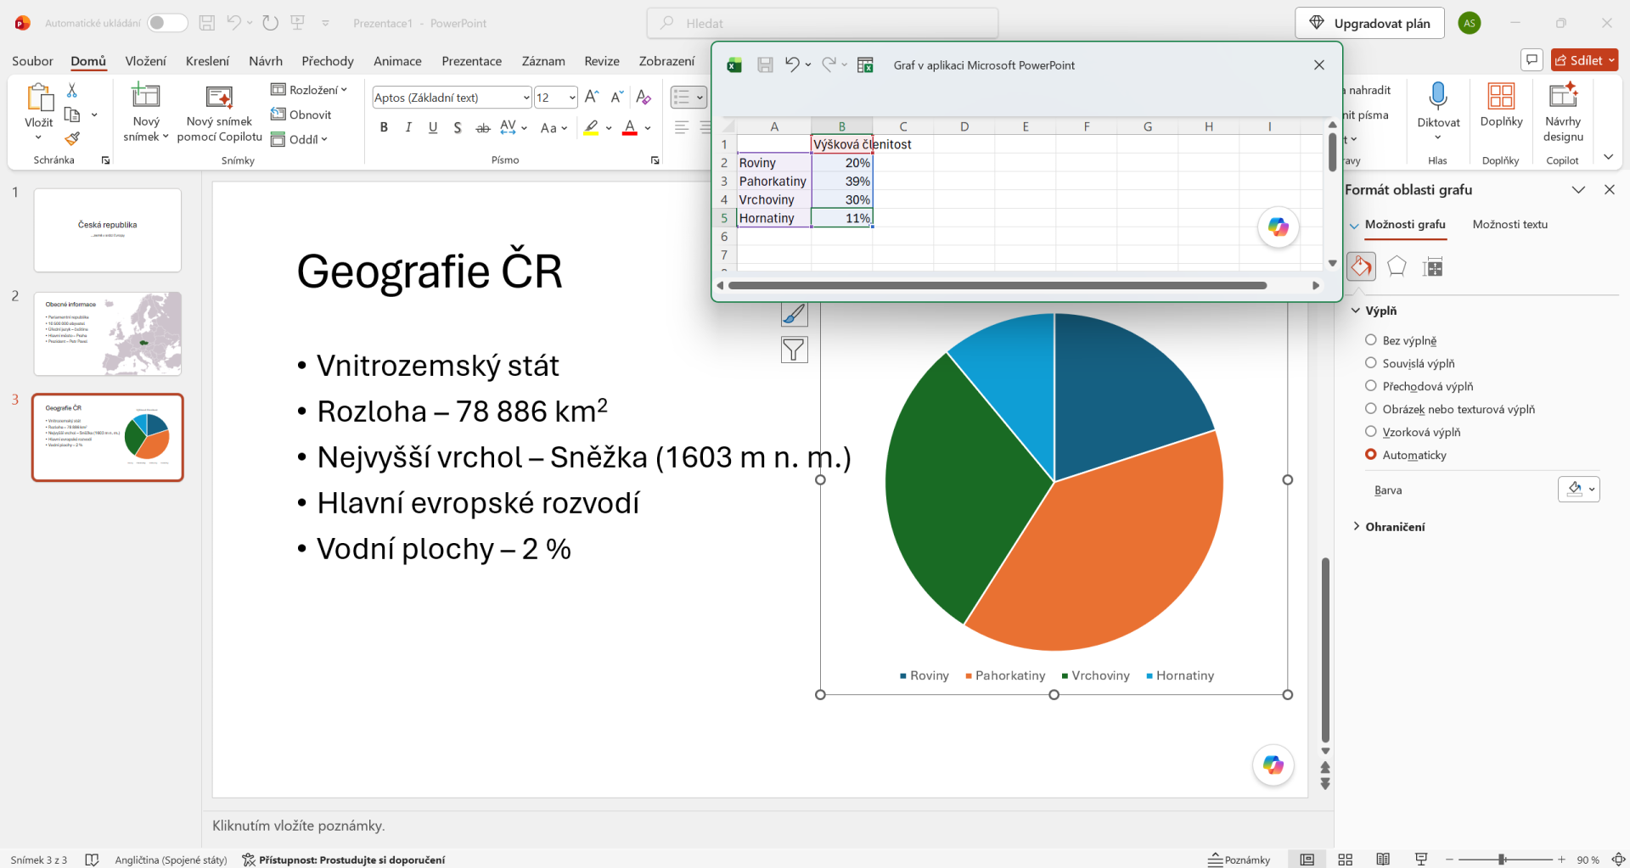Select Obrázek nebo texturová výplň option
The image size is (1630, 868).
pos(1370,408)
